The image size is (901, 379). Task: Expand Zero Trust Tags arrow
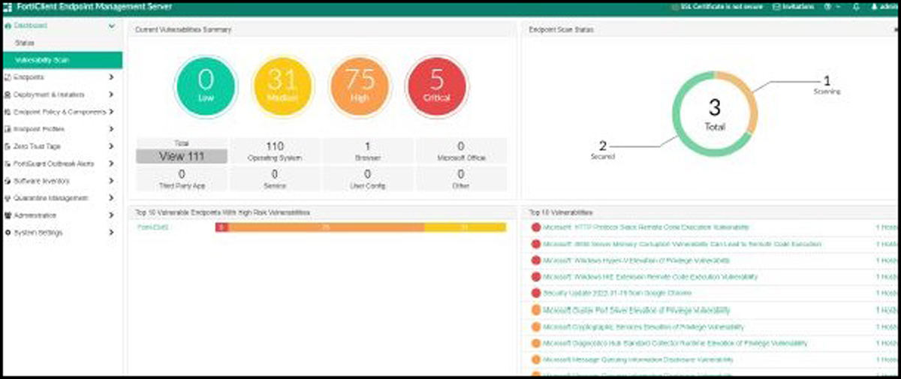pyautogui.click(x=111, y=146)
